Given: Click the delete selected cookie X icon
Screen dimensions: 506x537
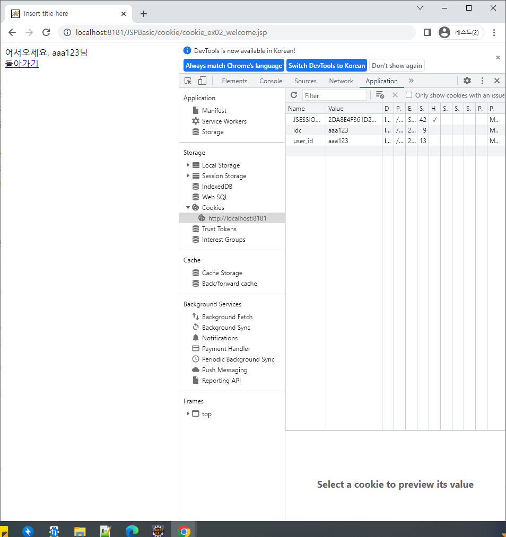Looking at the screenshot, I should coord(395,95).
